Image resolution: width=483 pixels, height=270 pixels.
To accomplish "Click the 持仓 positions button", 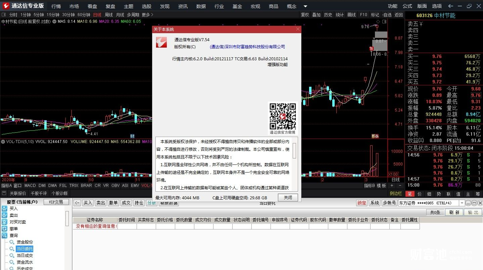I will (139, 203).
